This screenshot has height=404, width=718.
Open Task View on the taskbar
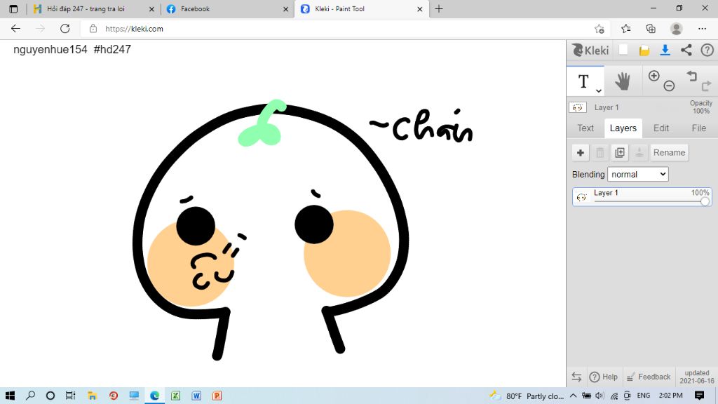coord(70,396)
